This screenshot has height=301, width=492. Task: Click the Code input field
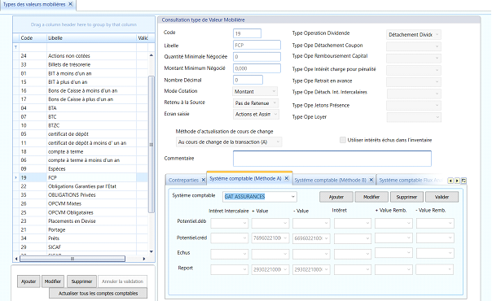247,33
